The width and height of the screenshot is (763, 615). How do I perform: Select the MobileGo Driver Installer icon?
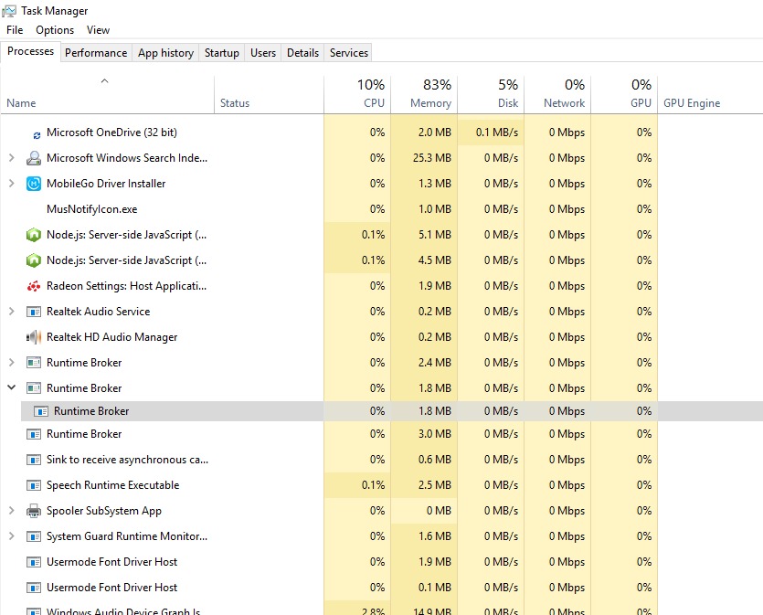coord(34,184)
